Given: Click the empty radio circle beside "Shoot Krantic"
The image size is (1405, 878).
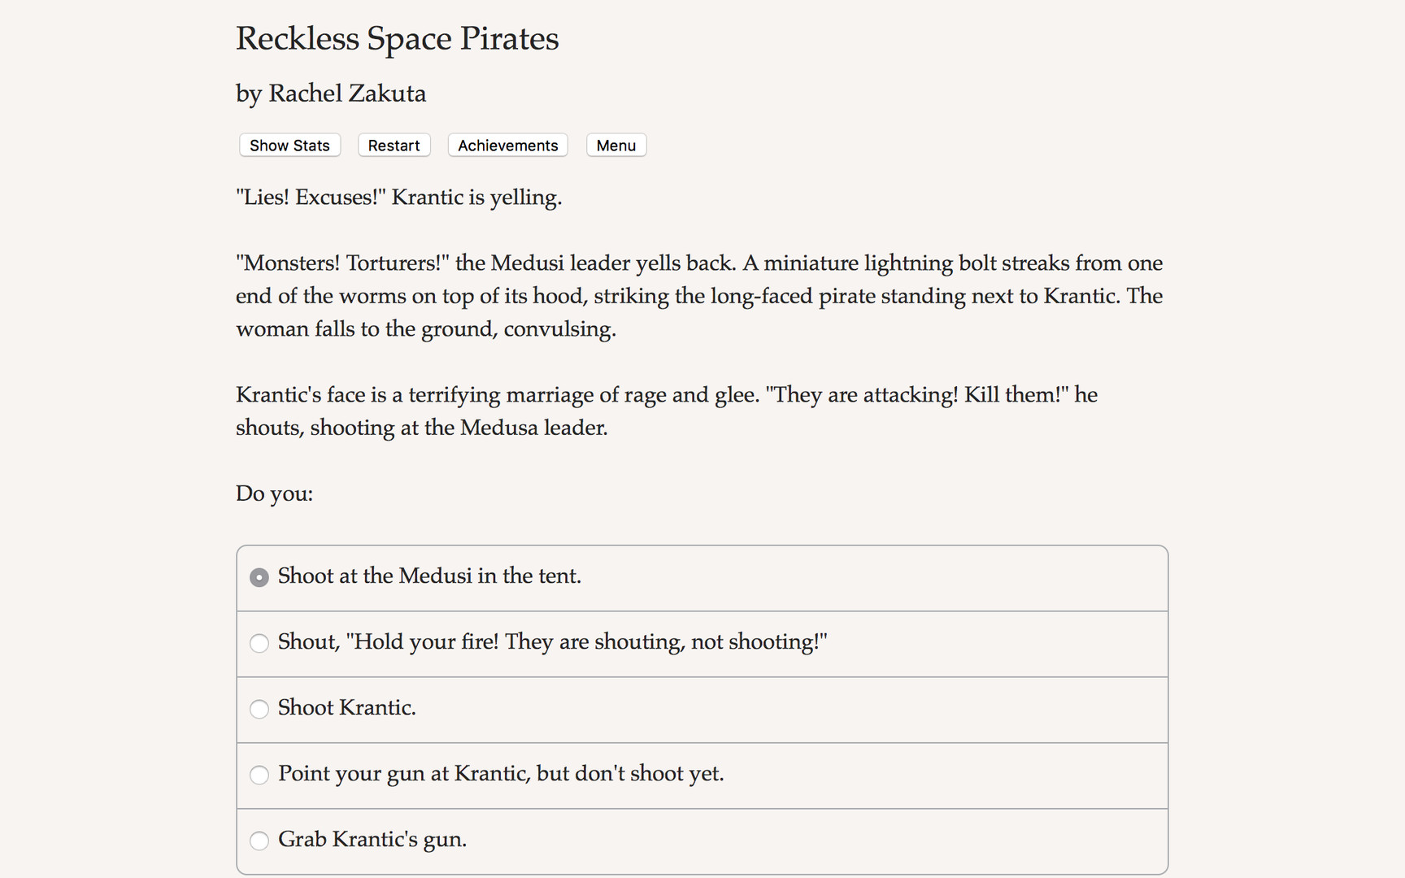Looking at the screenshot, I should click(259, 709).
